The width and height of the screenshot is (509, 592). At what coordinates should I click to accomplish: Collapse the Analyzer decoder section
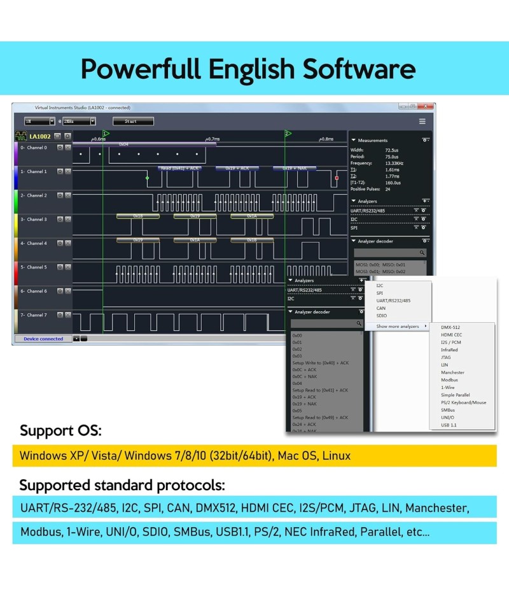click(353, 241)
